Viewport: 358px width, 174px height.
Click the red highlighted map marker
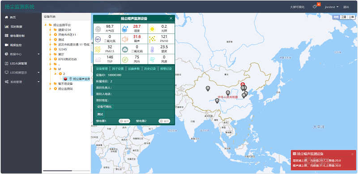[243, 85]
